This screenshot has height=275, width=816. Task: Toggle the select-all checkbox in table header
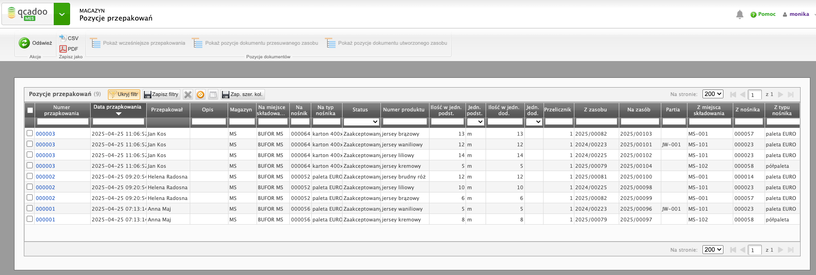tap(30, 110)
